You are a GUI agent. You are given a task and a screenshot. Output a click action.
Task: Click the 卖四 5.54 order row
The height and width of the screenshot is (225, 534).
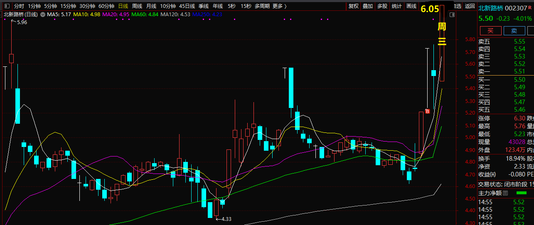[506, 49]
